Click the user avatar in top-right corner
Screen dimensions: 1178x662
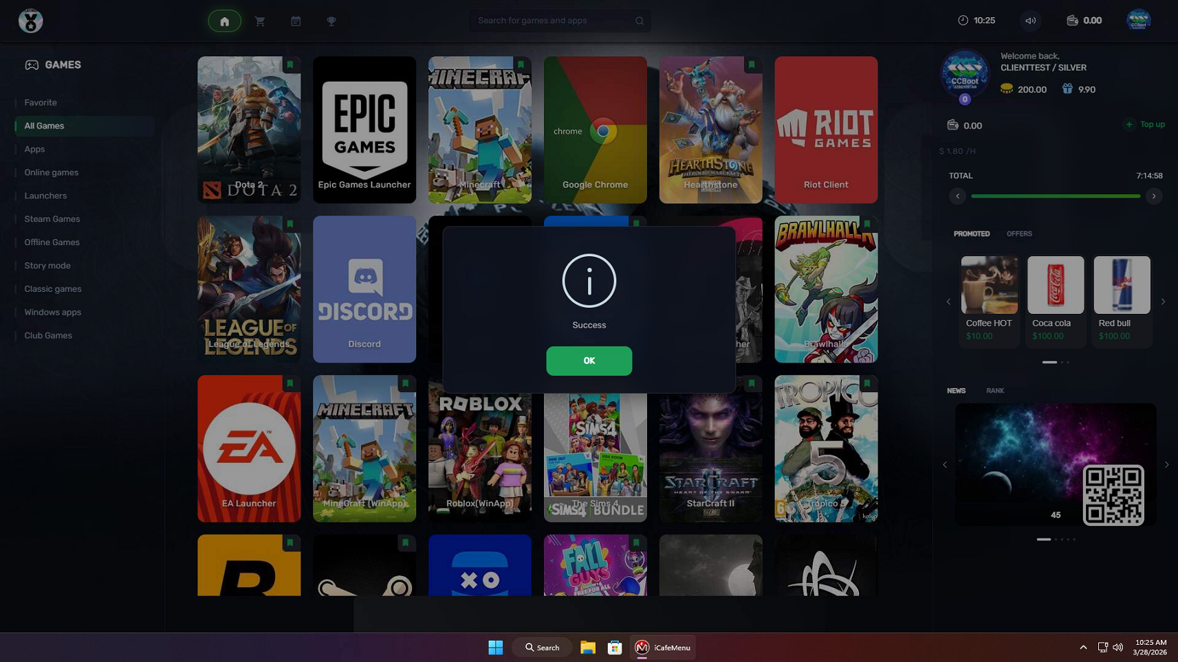click(1138, 21)
